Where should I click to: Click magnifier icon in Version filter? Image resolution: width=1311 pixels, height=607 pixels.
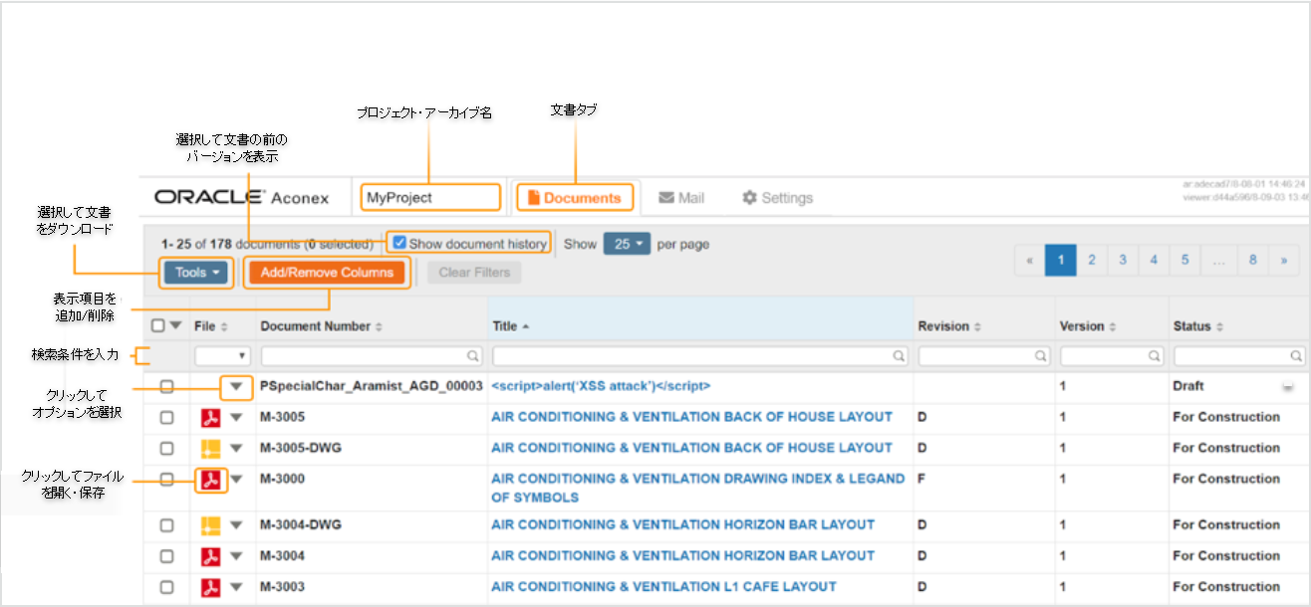click(1155, 355)
